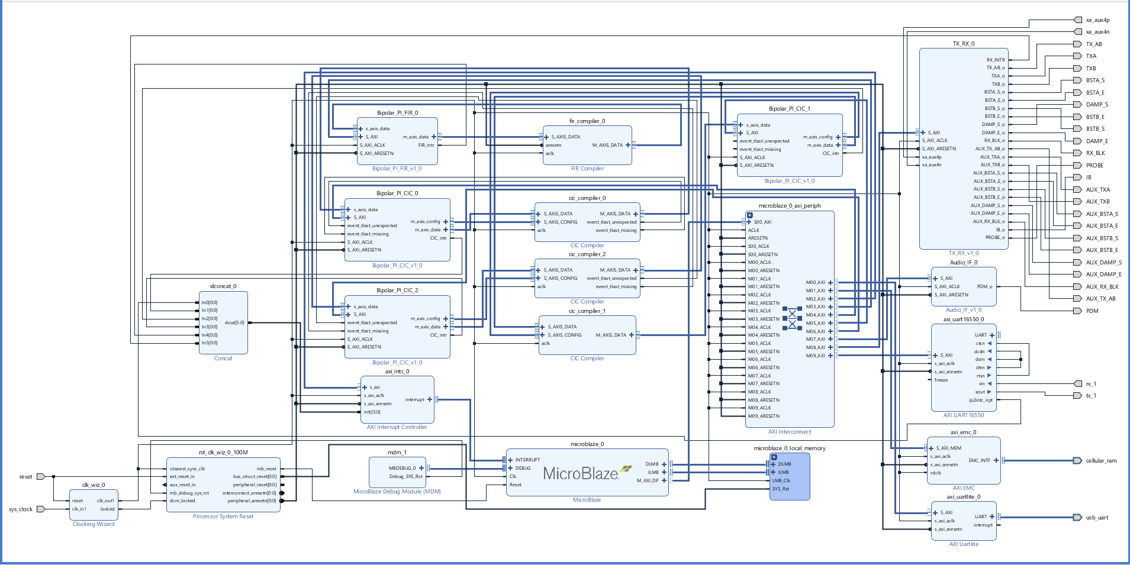Screen dimensions: 1130x565
Task: Expand the M_AXI_DP interface on MicroBlaze
Action: click(664, 480)
